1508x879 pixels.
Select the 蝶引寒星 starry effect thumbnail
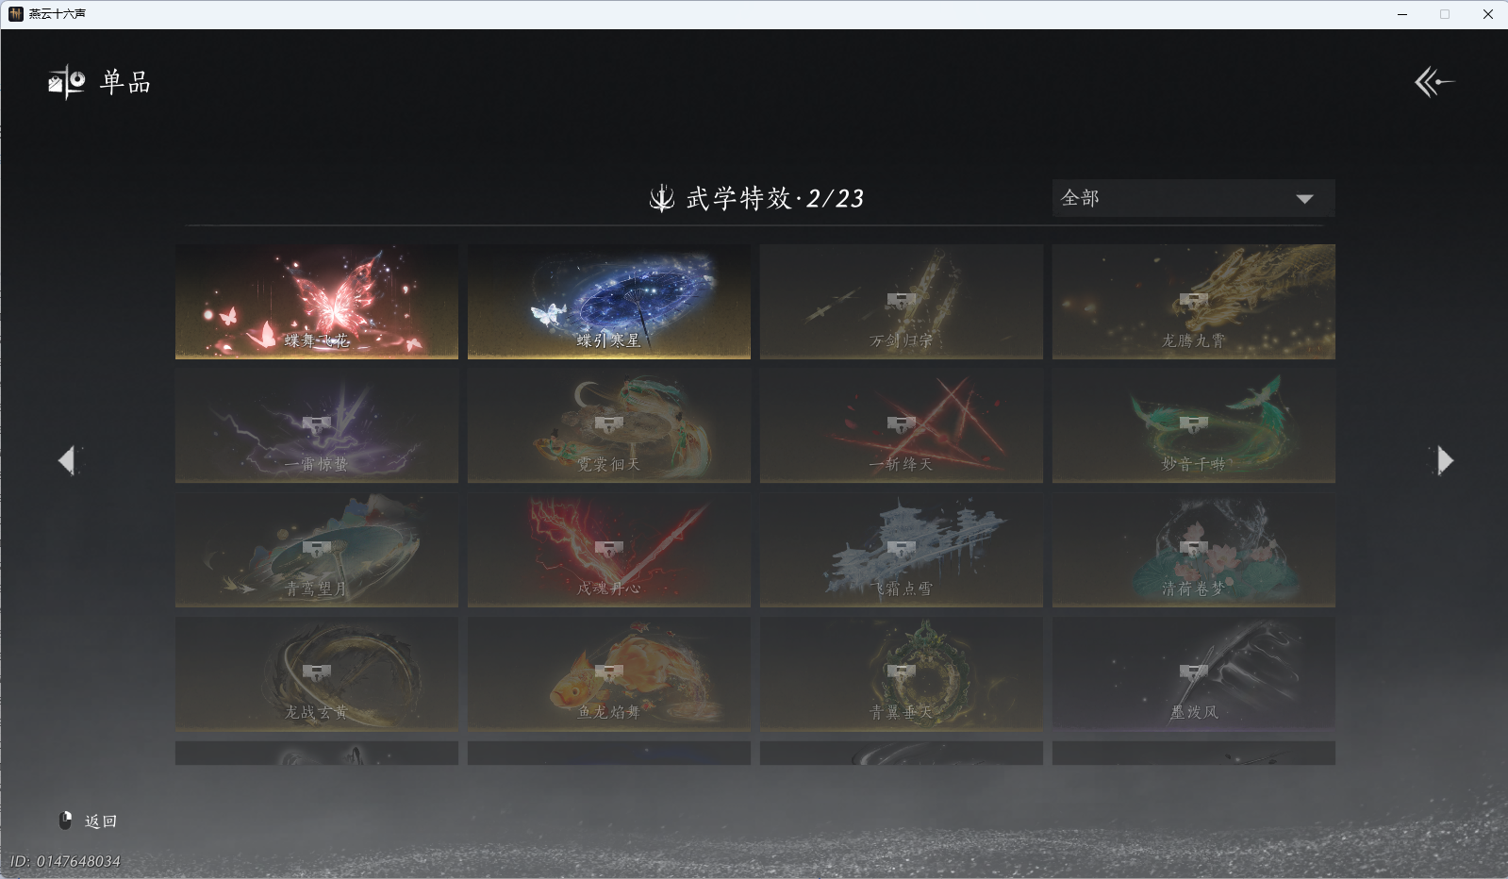point(609,302)
